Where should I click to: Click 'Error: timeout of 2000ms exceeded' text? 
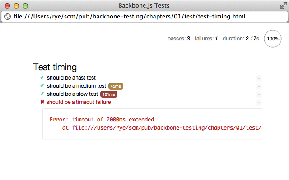pos(102,120)
